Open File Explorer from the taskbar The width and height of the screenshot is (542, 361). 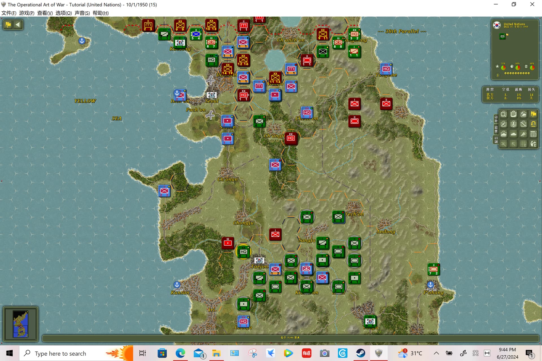pos(216,353)
